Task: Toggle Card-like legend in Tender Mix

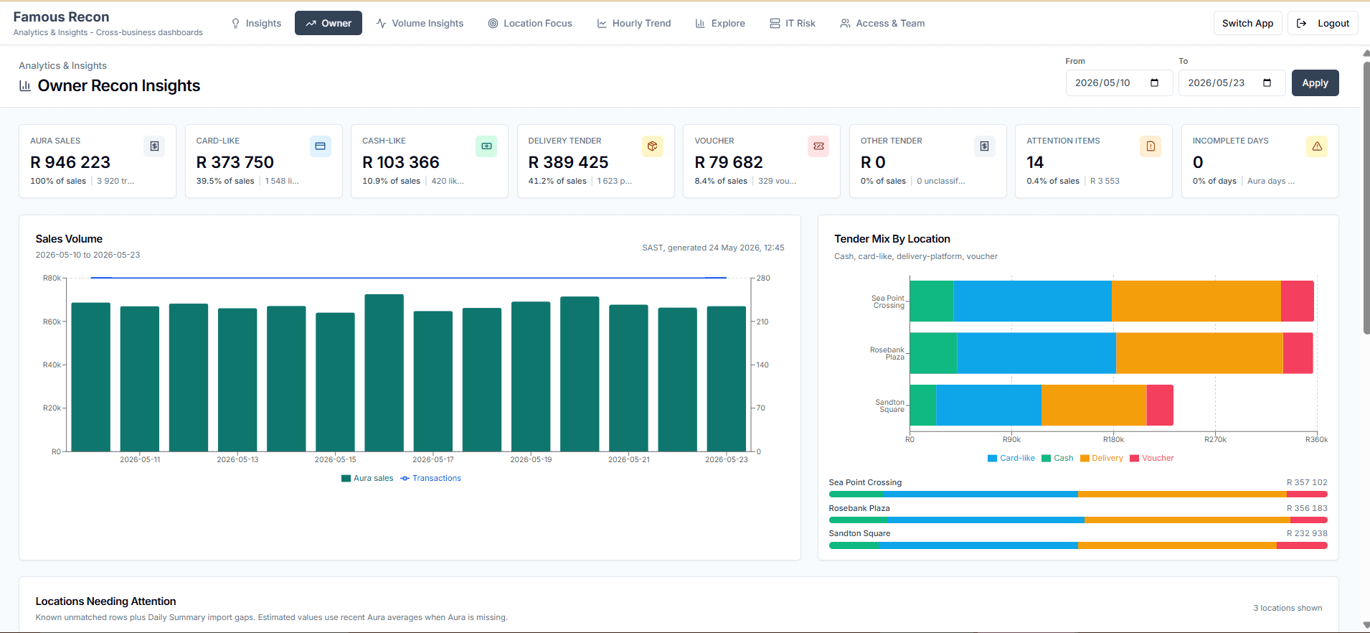Action: [1011, 458]
